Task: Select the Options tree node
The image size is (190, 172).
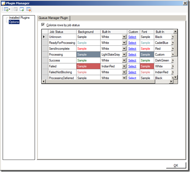Action: (14, 22)
